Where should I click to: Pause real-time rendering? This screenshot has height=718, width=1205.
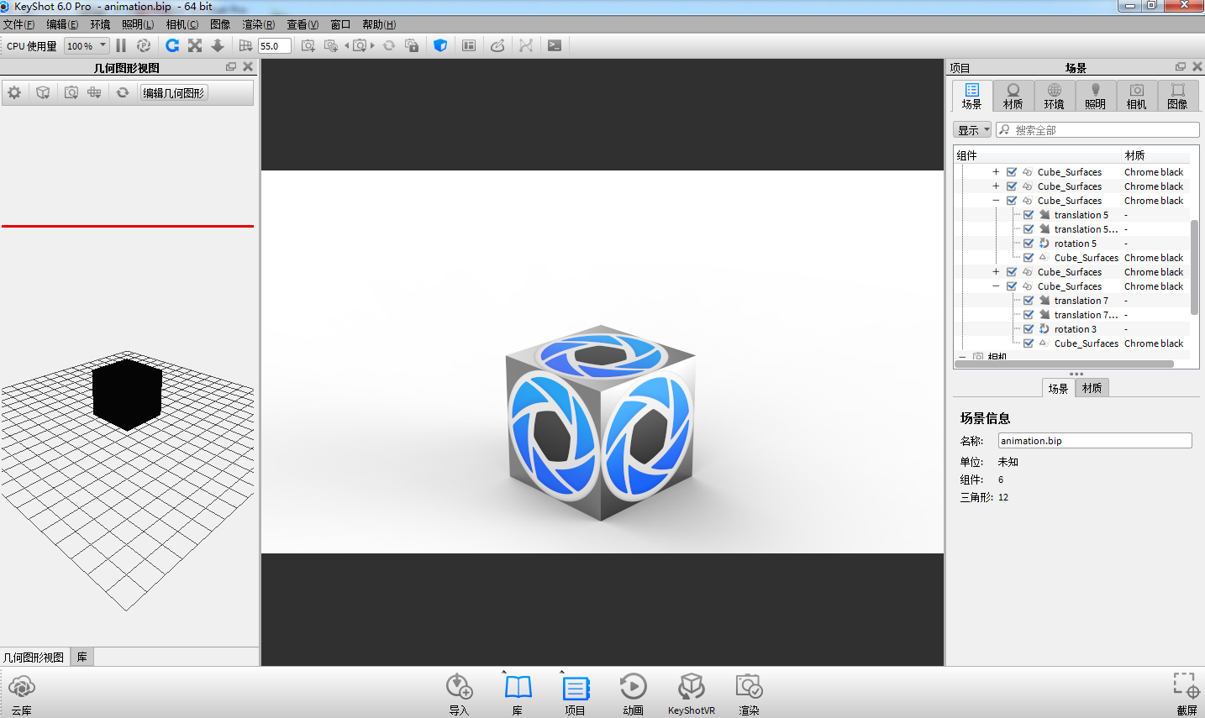121,45
